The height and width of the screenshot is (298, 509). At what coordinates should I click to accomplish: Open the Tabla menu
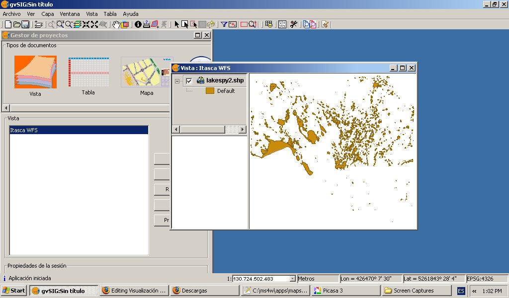pos(110,14)
